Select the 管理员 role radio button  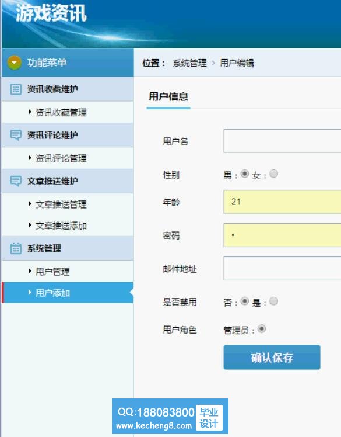coord(262,329)
